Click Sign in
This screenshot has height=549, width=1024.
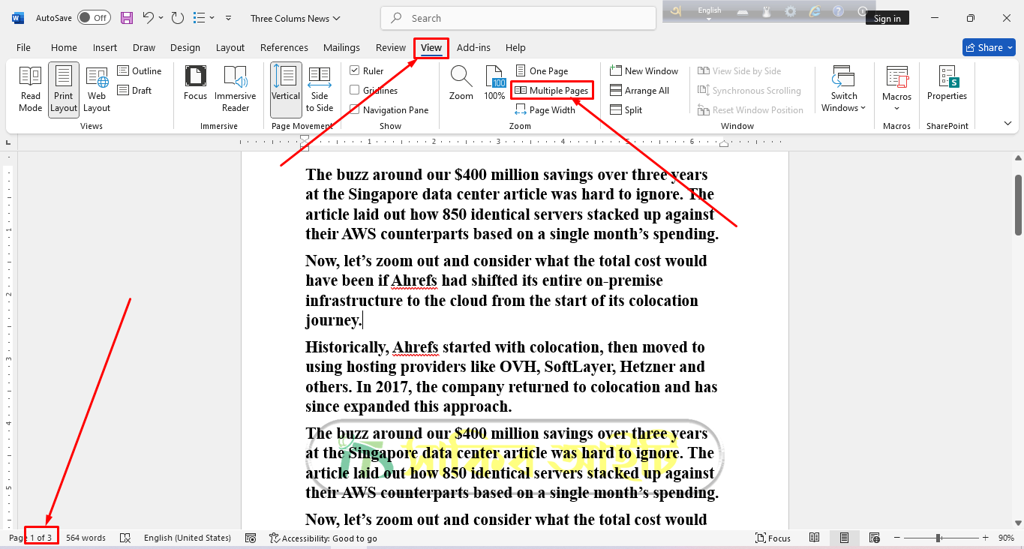pos(887,17)
